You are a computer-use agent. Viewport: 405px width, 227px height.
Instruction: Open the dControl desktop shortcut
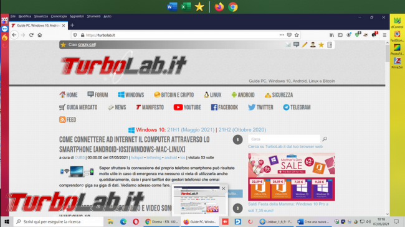point(397,22)
